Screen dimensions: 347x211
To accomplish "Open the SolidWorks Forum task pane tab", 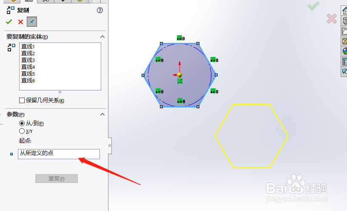I will [344, 71].
